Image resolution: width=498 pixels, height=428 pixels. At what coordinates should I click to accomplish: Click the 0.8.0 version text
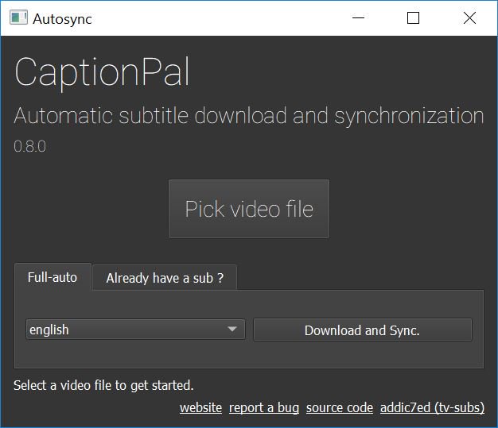click(x=30, y=146)
